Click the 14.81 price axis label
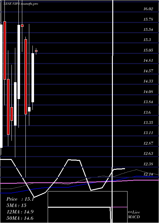159x223 pixels. (x=148, y=61)
